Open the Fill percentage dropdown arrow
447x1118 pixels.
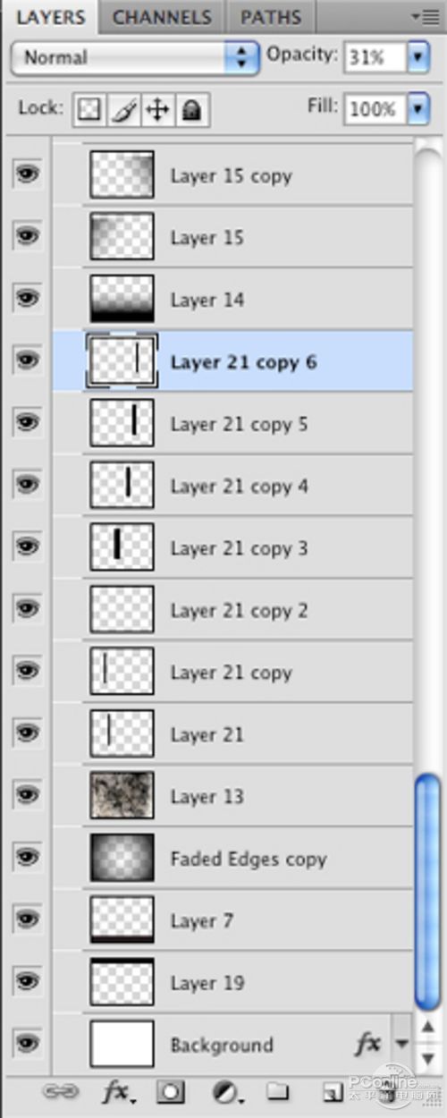(418, 109)
